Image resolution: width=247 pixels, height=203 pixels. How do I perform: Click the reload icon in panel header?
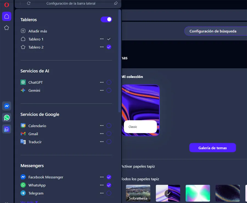29,4
